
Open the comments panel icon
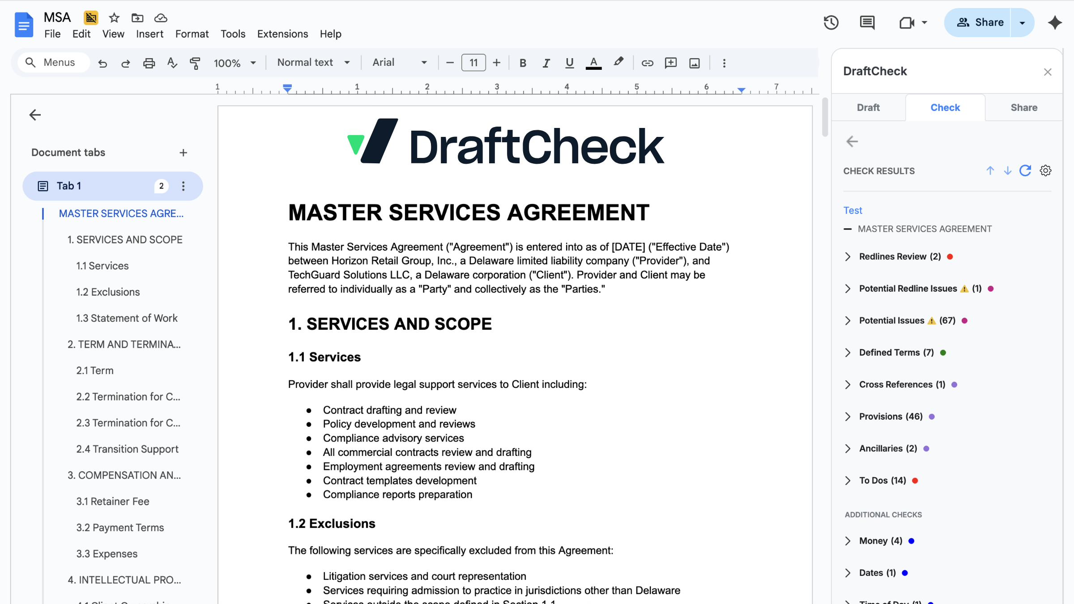[867, 22]
